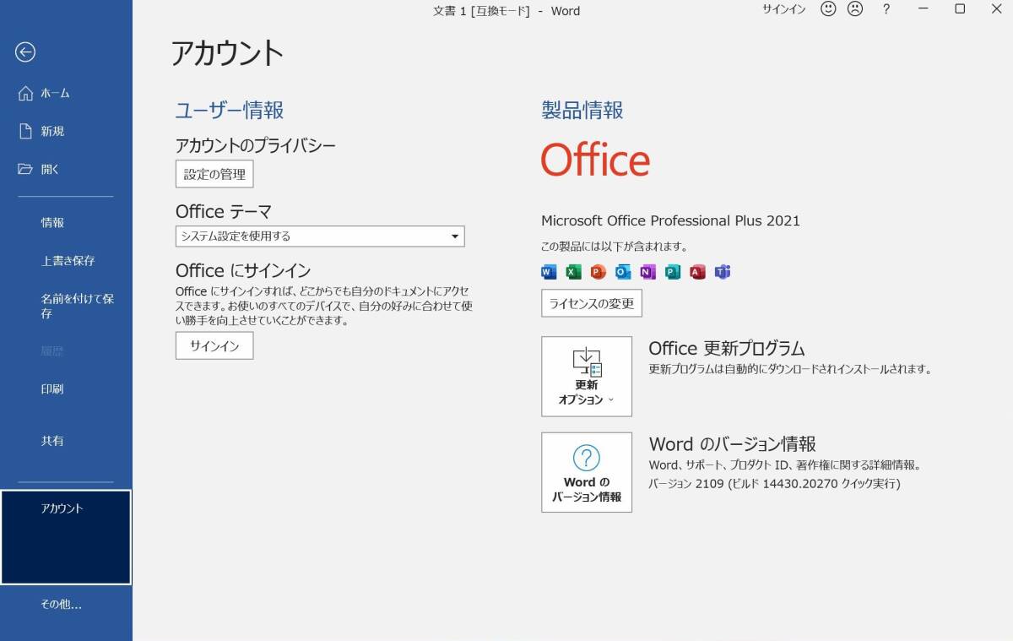
Task: Click the Excel app icon
Action: (x=573, y=272)
